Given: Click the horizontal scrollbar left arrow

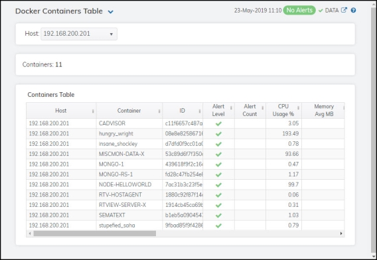Looking at the screenshot, I should (30, 233).
